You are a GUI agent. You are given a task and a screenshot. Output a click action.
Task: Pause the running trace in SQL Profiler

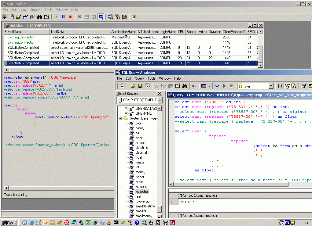point(63,17)
